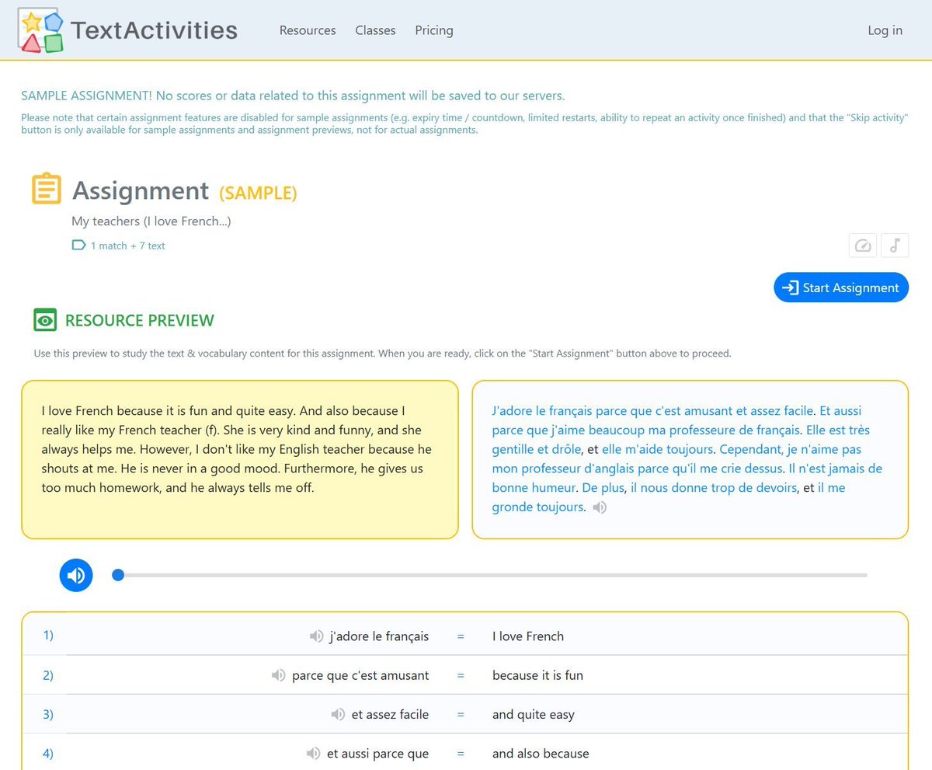Click the English text yellow panel
The width and height of the screenshot is (932, 770).
(240, 459)
